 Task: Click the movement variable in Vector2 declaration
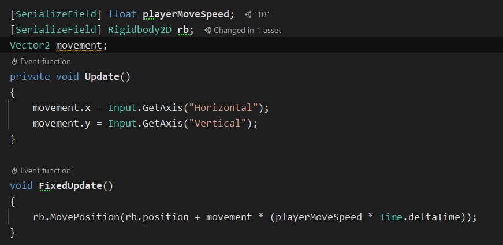click(x=79, y=45)
